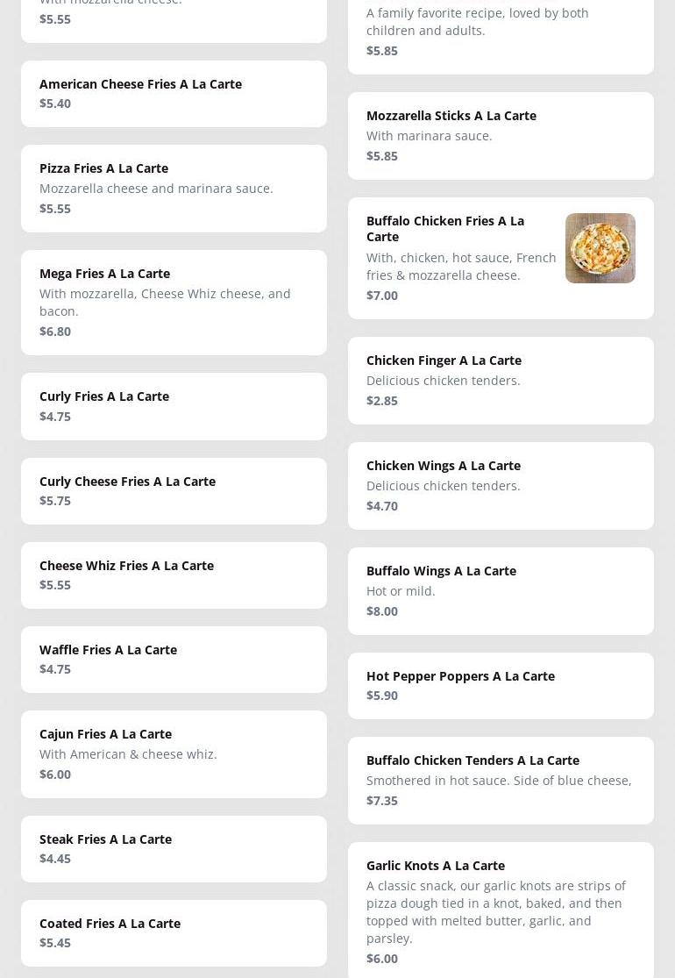Choose Cajun Fries A La Carte
The width and height of the screenshot is (675, 978).
click(x=105, y=734)
